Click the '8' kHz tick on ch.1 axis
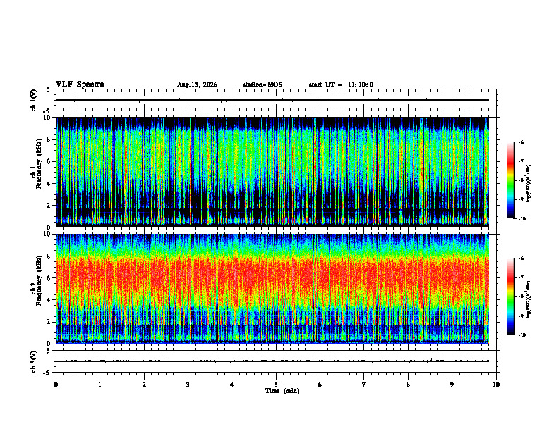The image size is (559, 431). [49, 139]
